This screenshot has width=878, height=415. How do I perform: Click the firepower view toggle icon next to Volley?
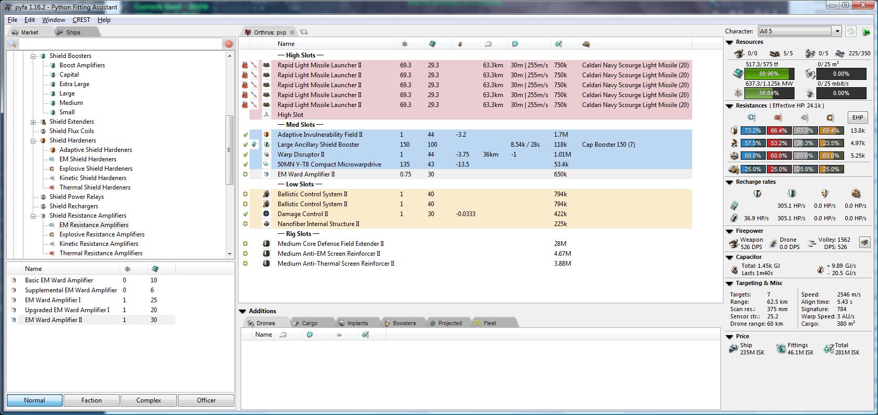click(x=865, y=242)
